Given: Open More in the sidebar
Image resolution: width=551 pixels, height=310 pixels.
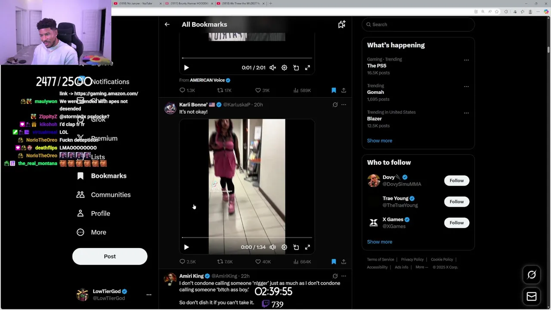Looking at the screenshot, I should pos(91,232).
